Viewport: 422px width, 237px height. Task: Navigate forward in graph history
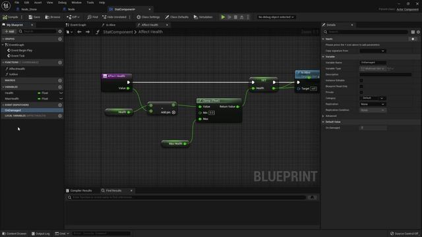click(x=88, y=32)
